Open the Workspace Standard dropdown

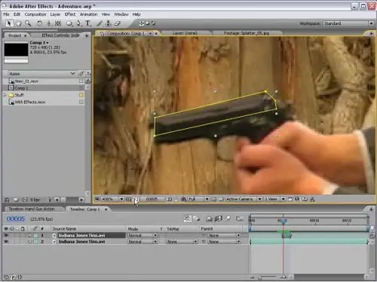click(348, 23)
